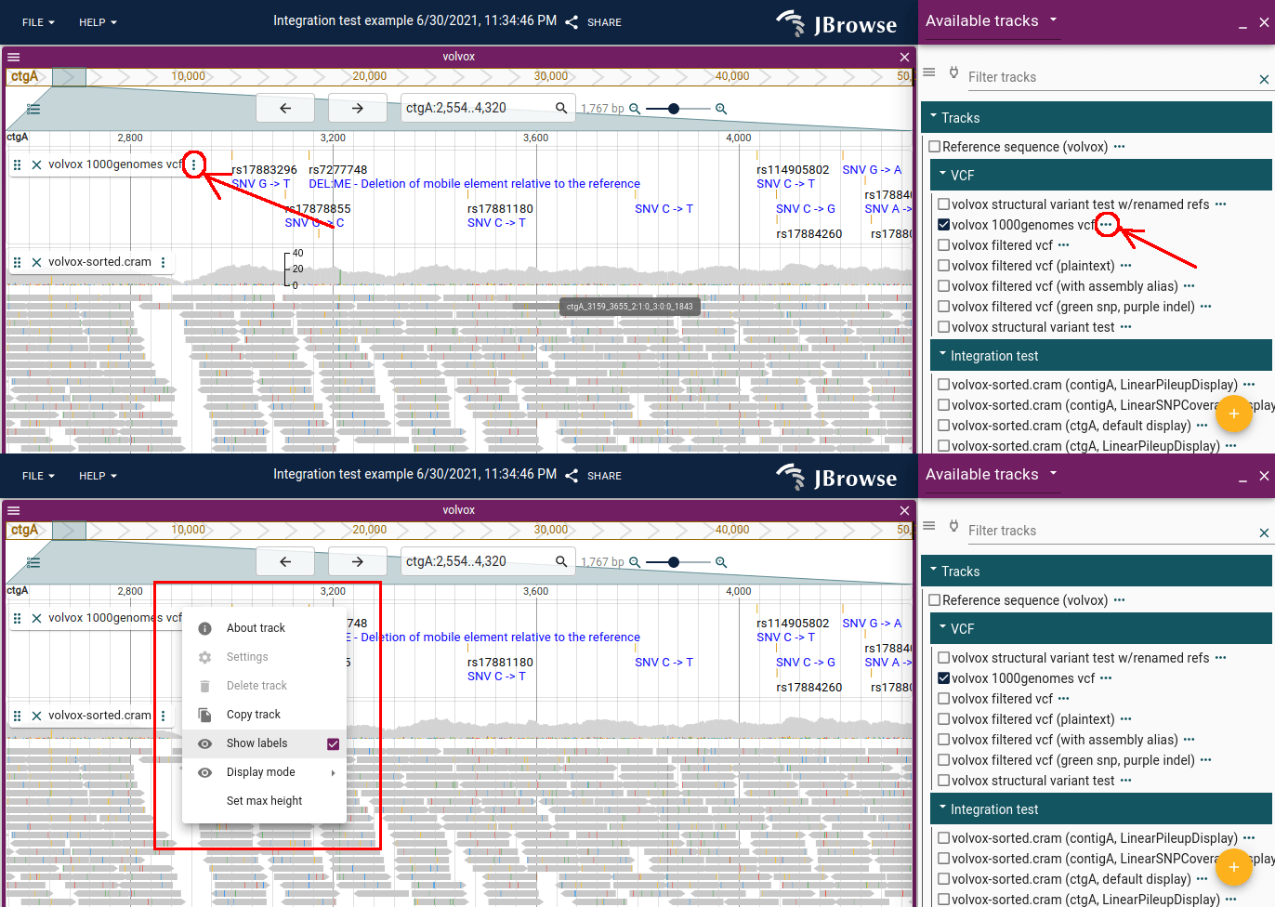Open HELP menu in upper screenshot
1275x907 pixels.
pyautogui.click(x=98, y=22)
